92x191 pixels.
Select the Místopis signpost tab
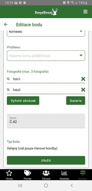(83, 175)
